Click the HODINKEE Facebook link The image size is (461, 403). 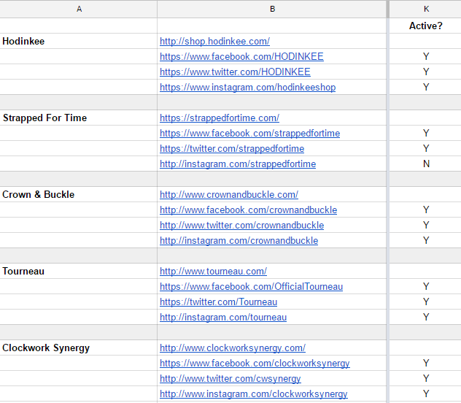(x=241, y=57)
